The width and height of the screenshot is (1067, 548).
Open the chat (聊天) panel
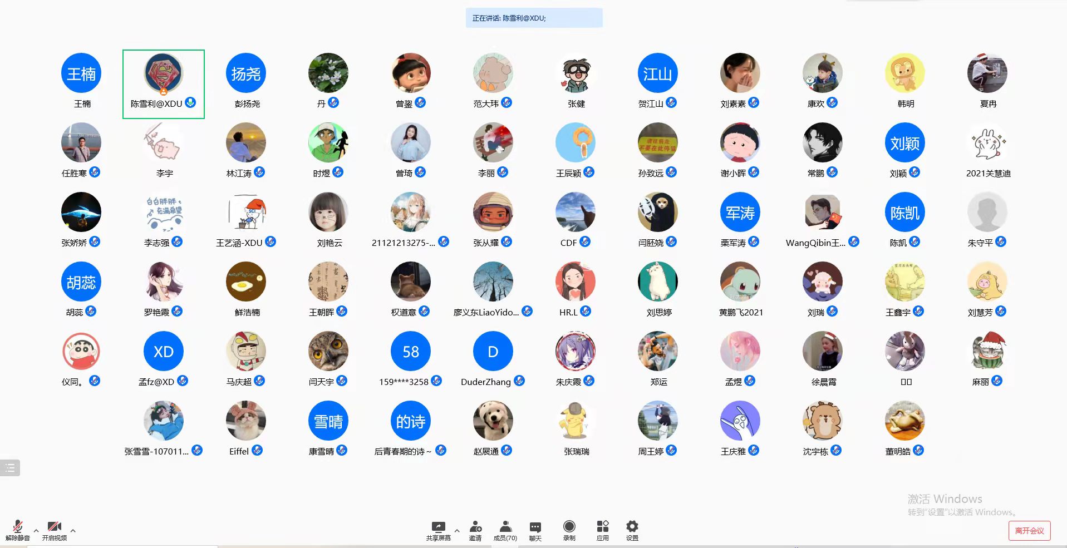535,529
